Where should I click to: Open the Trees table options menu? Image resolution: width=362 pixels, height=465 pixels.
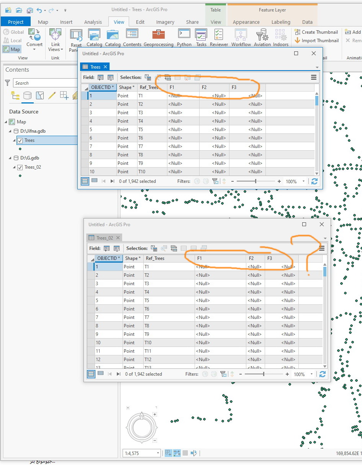tap(314, 77)
